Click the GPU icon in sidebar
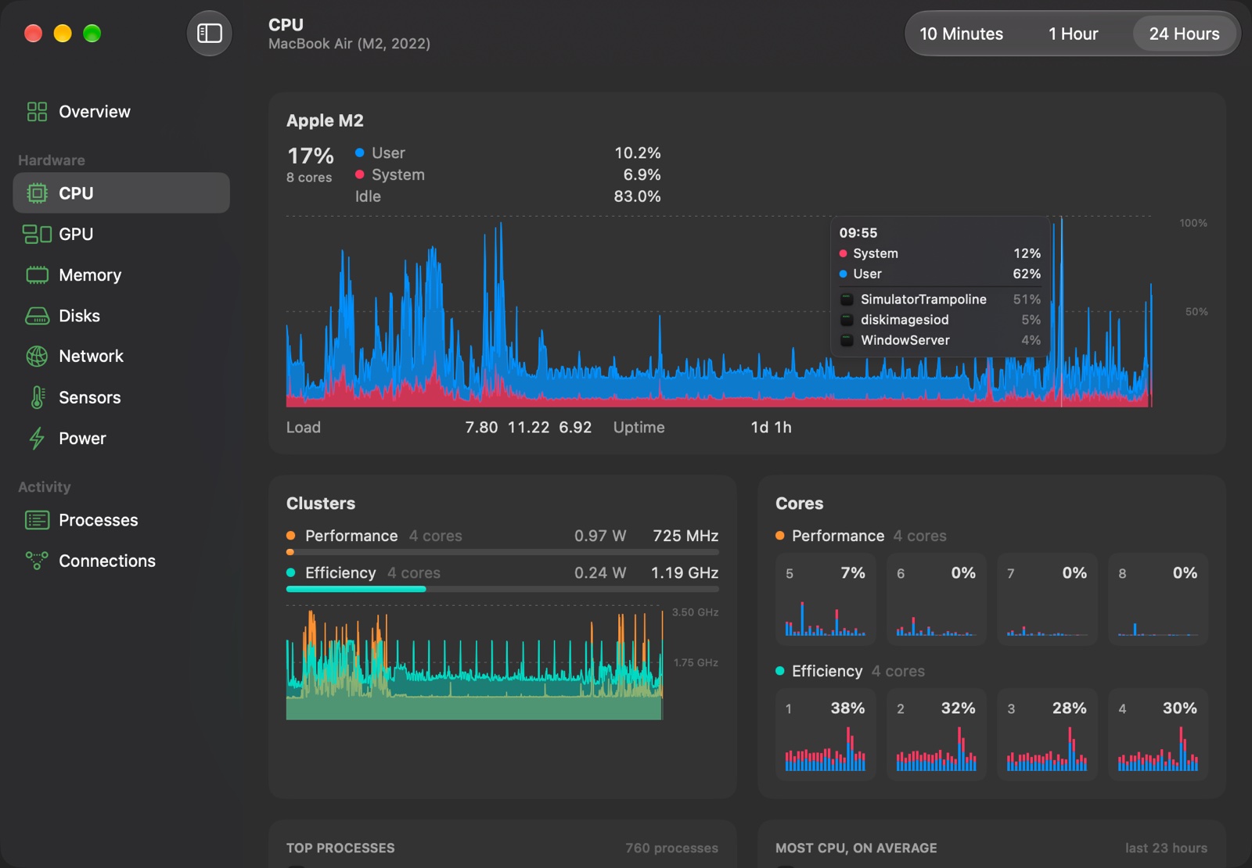This screenshot has width=1252, height=868. pos(37,234)
